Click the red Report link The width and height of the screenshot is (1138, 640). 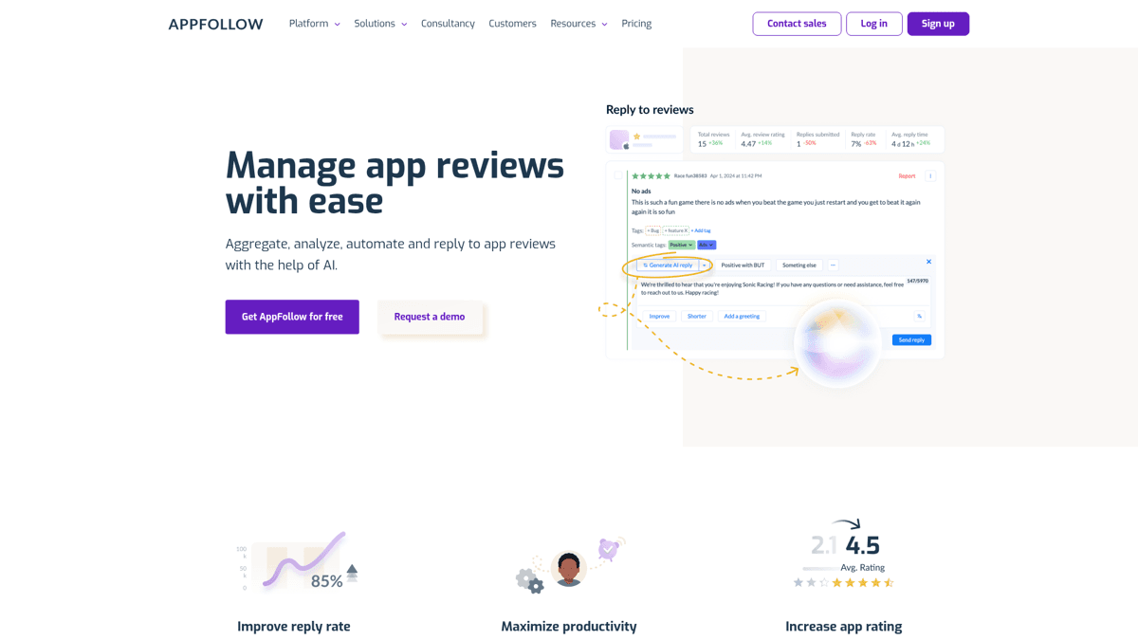907,176
